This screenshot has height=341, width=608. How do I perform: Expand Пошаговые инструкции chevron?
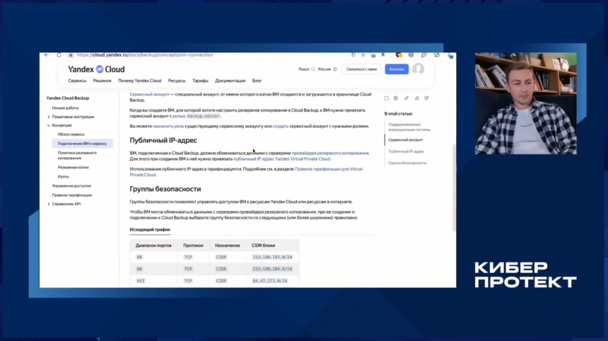tap(49, 117)
